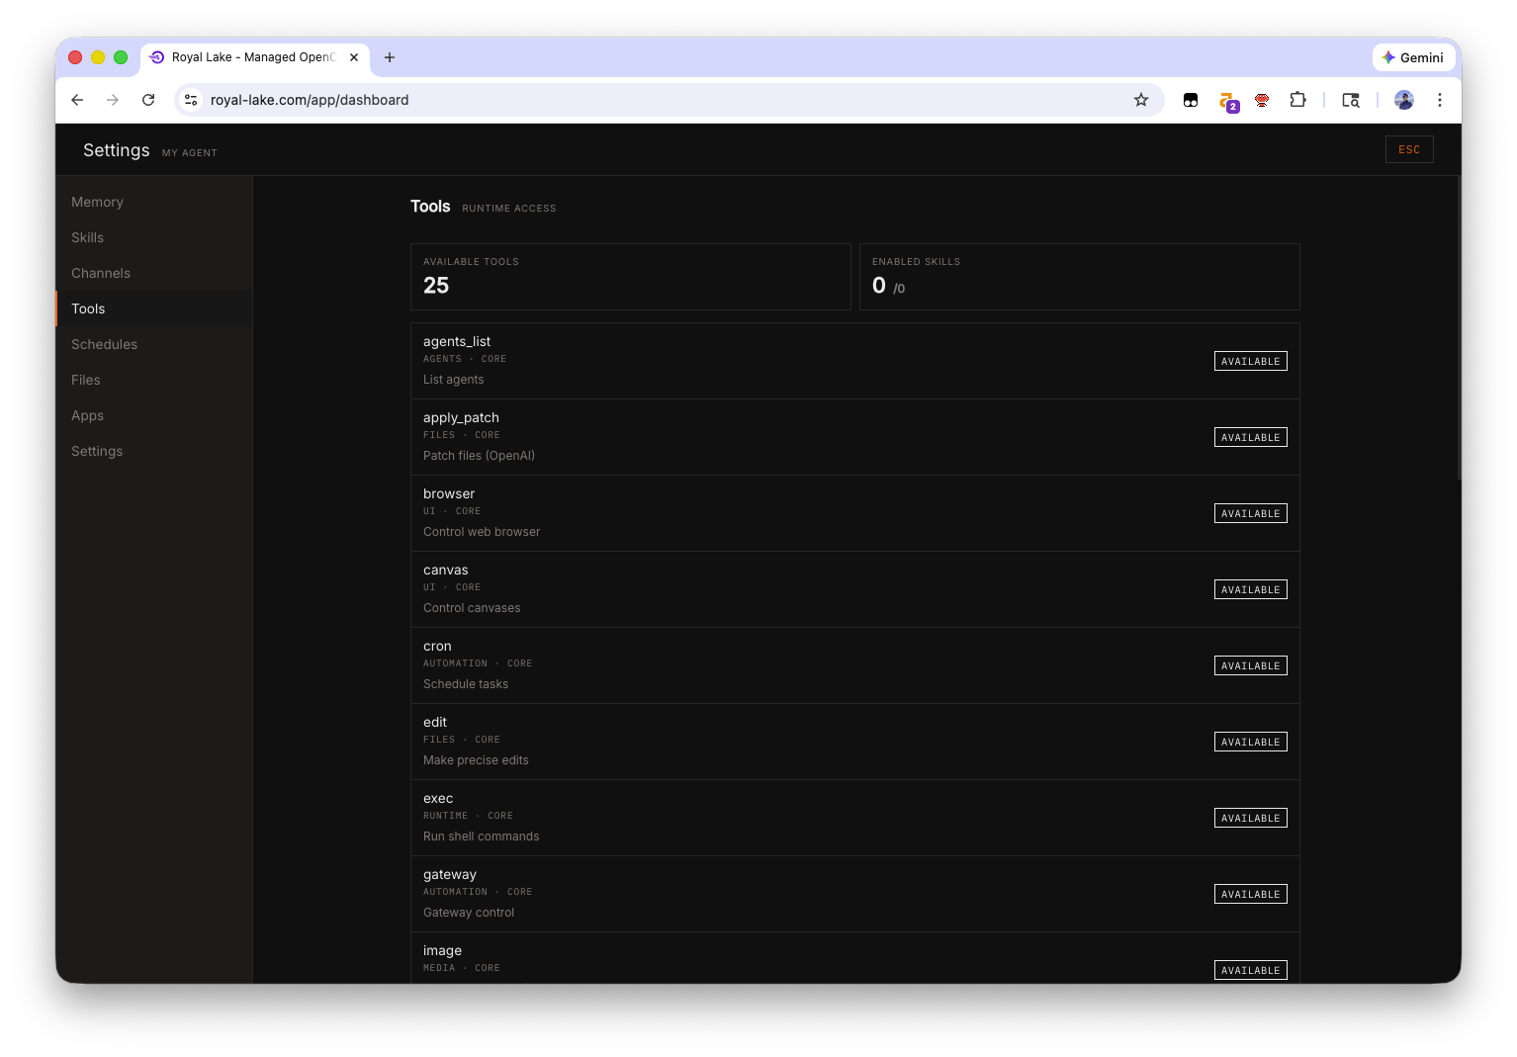
Task: Open a new browser tab
Action: coord(390,57)
